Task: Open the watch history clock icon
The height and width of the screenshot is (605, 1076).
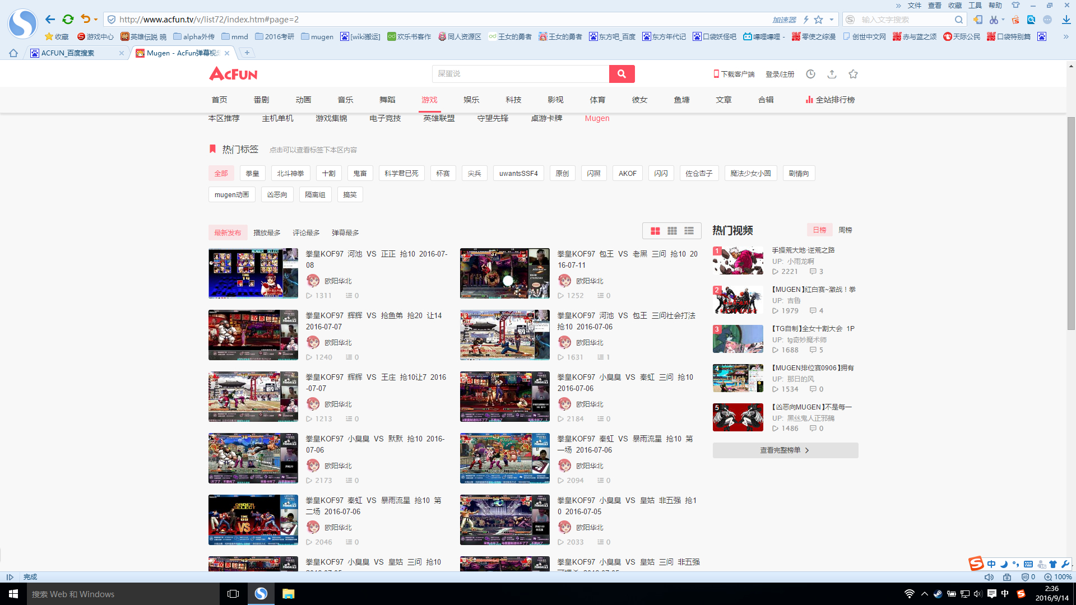Action: (x=810, y=74)
